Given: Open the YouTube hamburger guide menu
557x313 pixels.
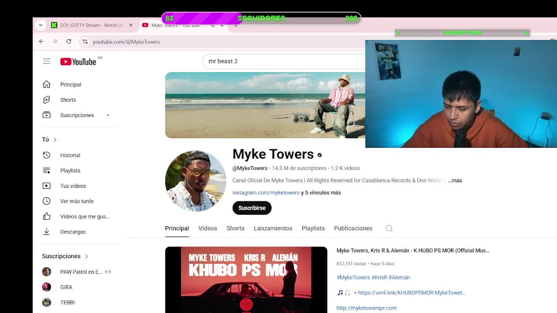Looking at the screenshot, I should tap(47, 61).
